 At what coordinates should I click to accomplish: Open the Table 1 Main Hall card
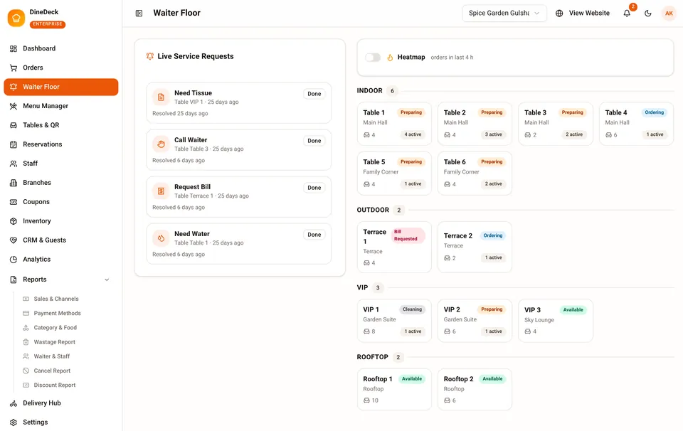pyautogui.click(x=394, y=124)
